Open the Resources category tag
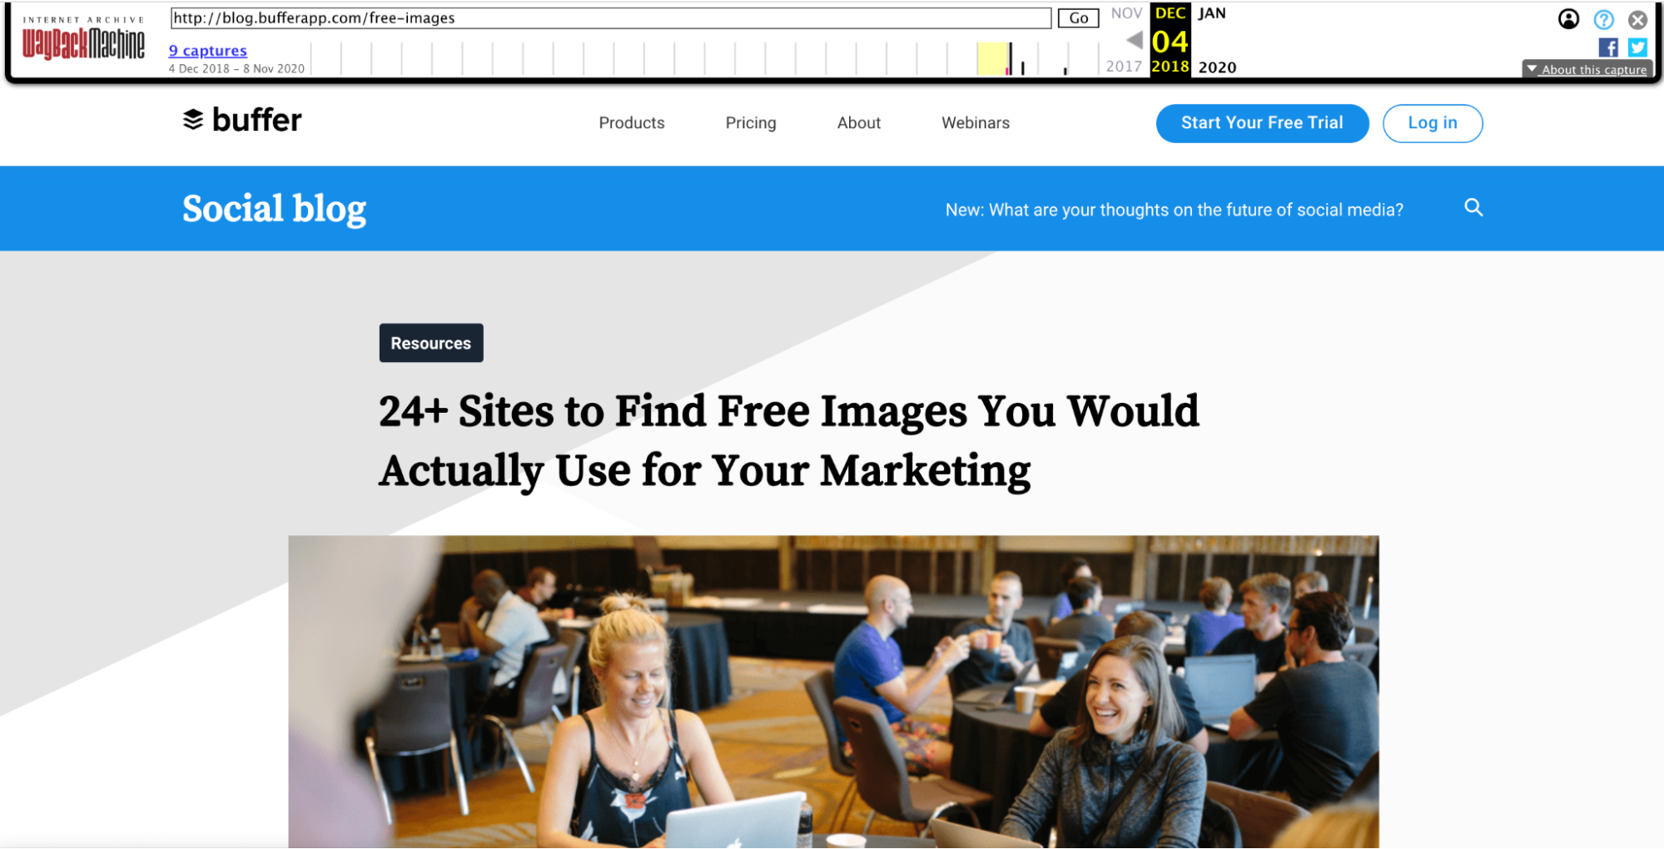This screenshot has width=1664, height=849. coord(430,343)
